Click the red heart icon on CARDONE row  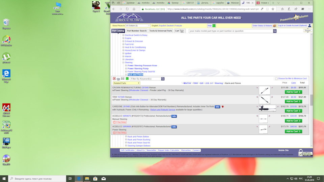(x=223, y=107)
